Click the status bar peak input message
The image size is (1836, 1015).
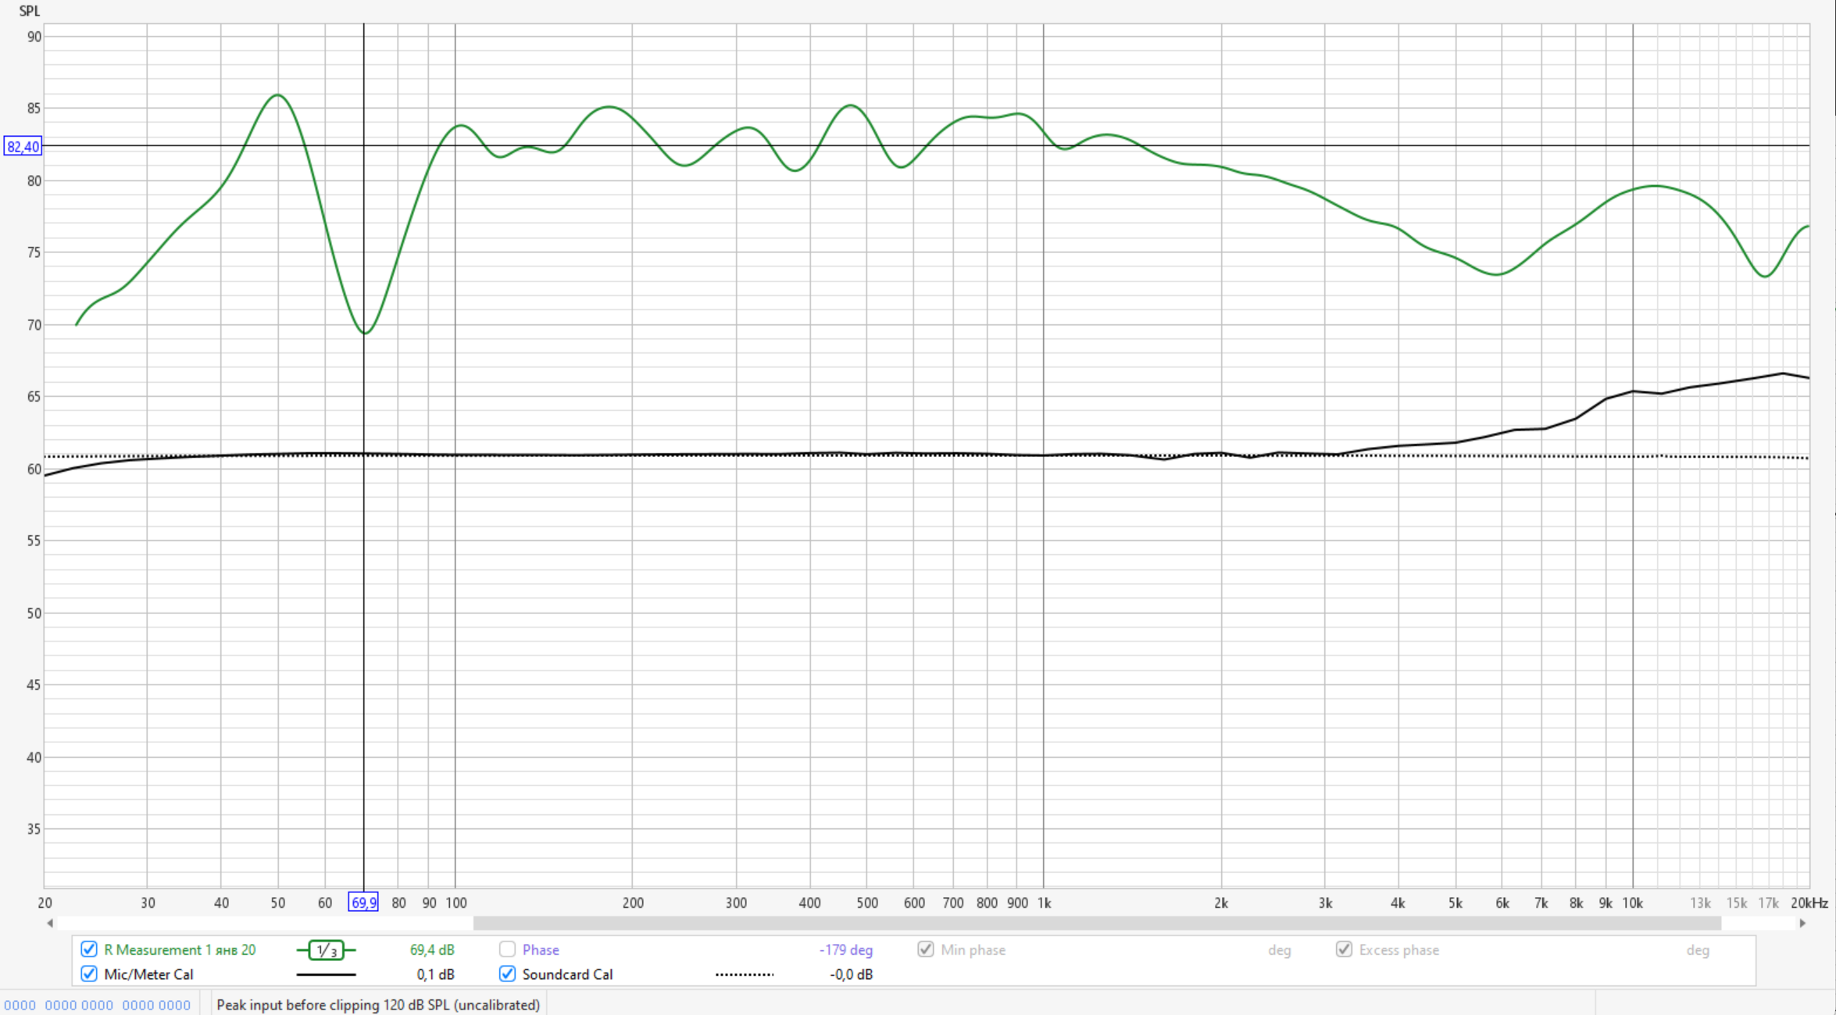[378, 1005]
